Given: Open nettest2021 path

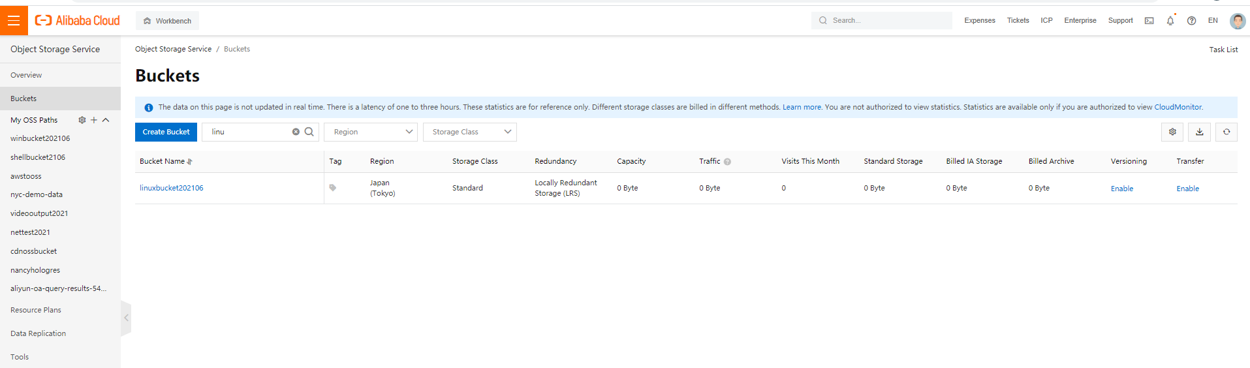Looking at the screenshot, I should [30, 232].
